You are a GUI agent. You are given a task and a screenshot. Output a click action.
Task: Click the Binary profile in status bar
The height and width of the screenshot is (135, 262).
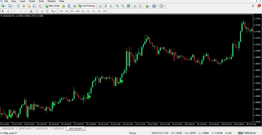(x=133, y=133)
